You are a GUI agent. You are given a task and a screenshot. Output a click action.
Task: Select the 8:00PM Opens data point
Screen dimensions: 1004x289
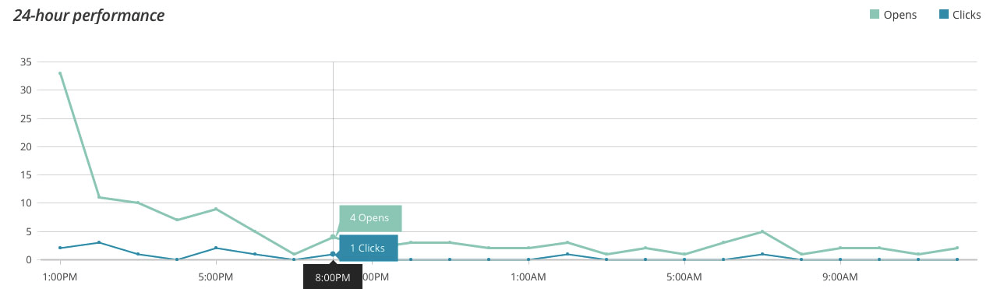tap(333, 237)
